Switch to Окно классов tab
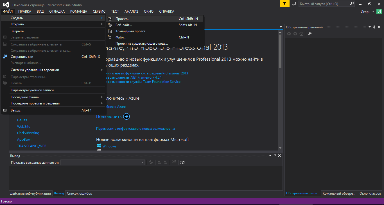 point(370,193)
